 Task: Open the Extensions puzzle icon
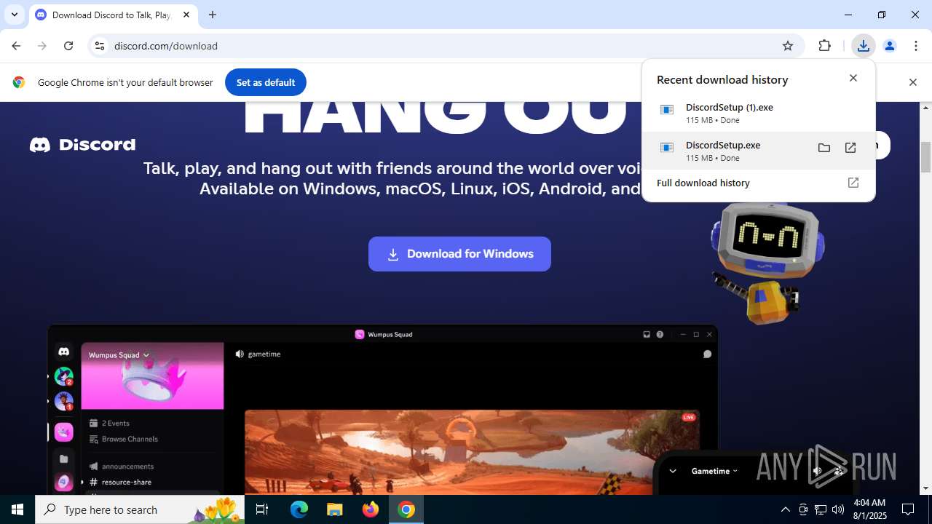pos(824,46)
